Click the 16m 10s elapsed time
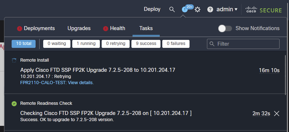The image size is (289, 132). 269,70
